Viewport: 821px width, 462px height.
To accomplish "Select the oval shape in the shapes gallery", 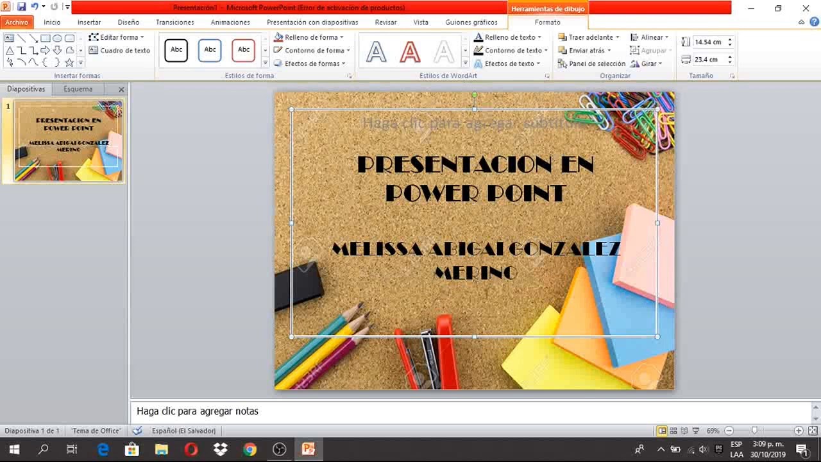I will tap(57, 38).
